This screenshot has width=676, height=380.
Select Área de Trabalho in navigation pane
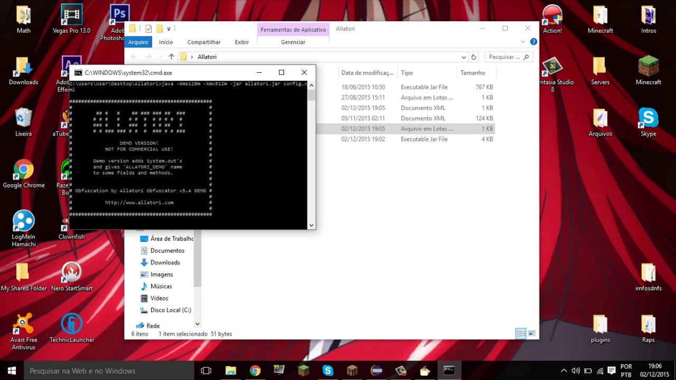167,239
